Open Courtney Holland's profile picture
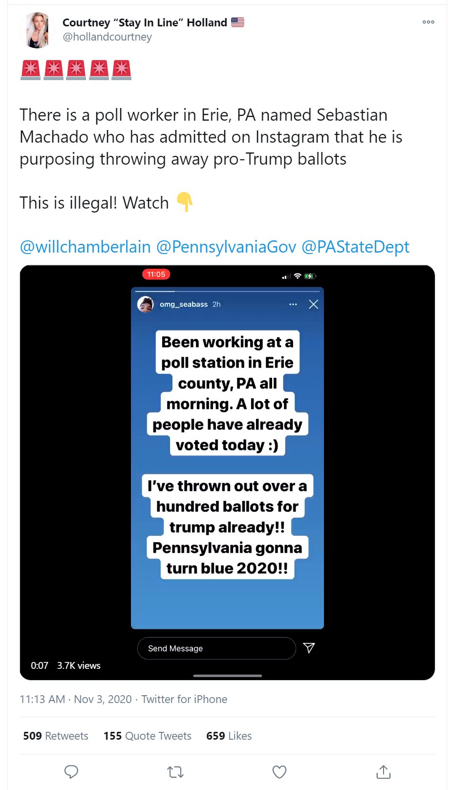450x790 pixels. (37, 30)
